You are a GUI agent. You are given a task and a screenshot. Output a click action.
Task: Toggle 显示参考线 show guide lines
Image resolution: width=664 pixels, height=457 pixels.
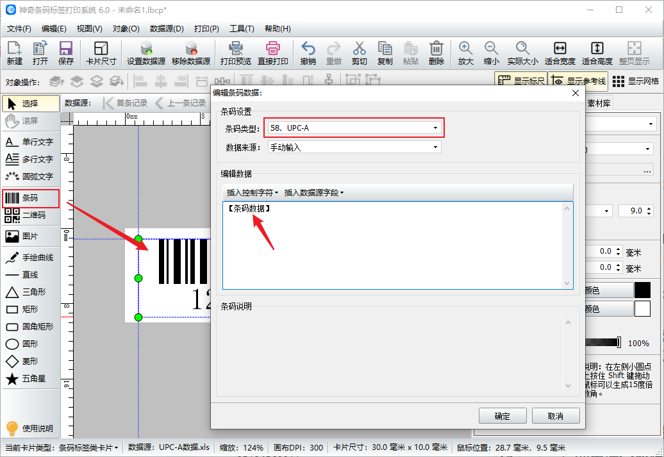pyautogui.click(x=579, y=81)
